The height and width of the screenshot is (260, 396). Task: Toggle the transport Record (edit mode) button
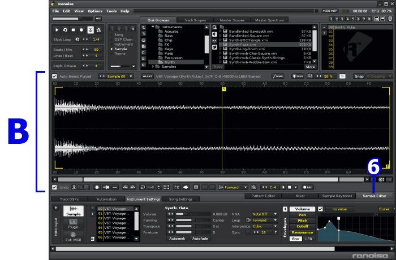point(81,30)
